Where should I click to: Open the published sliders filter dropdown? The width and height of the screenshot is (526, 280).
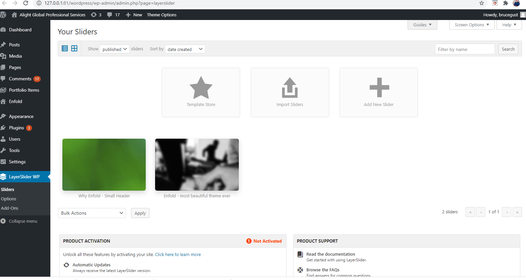pyautogui.click(x=115, y=49)
